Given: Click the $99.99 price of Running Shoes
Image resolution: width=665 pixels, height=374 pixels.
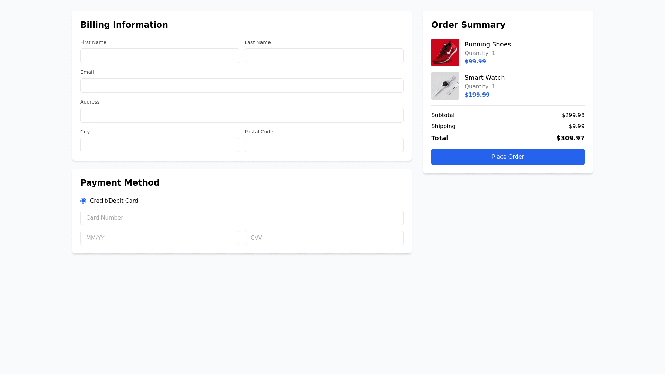Looking at the screenshot, I should (475, 62).
